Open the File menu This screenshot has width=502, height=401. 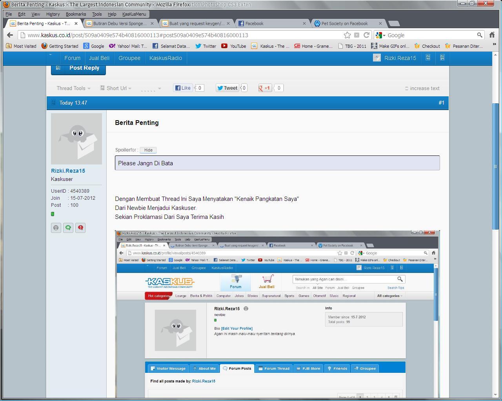(x=9, y=14)
